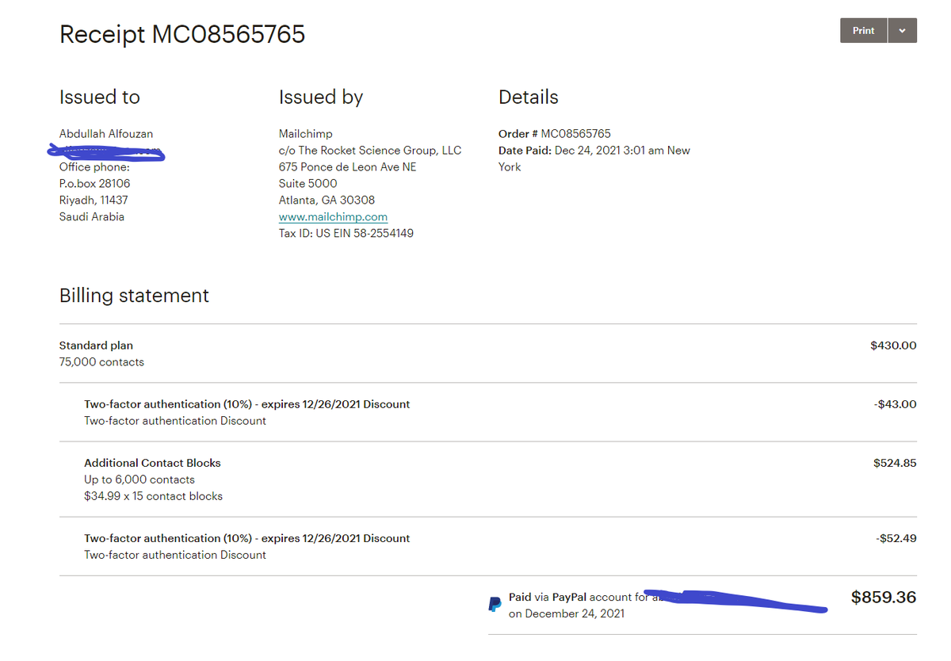Click 675 Ponce de Leon Ave NE
The image size is (951, 661).
tap(347, 166)
